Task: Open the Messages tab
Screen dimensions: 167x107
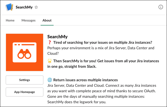Action: click(x=28, y=20)
